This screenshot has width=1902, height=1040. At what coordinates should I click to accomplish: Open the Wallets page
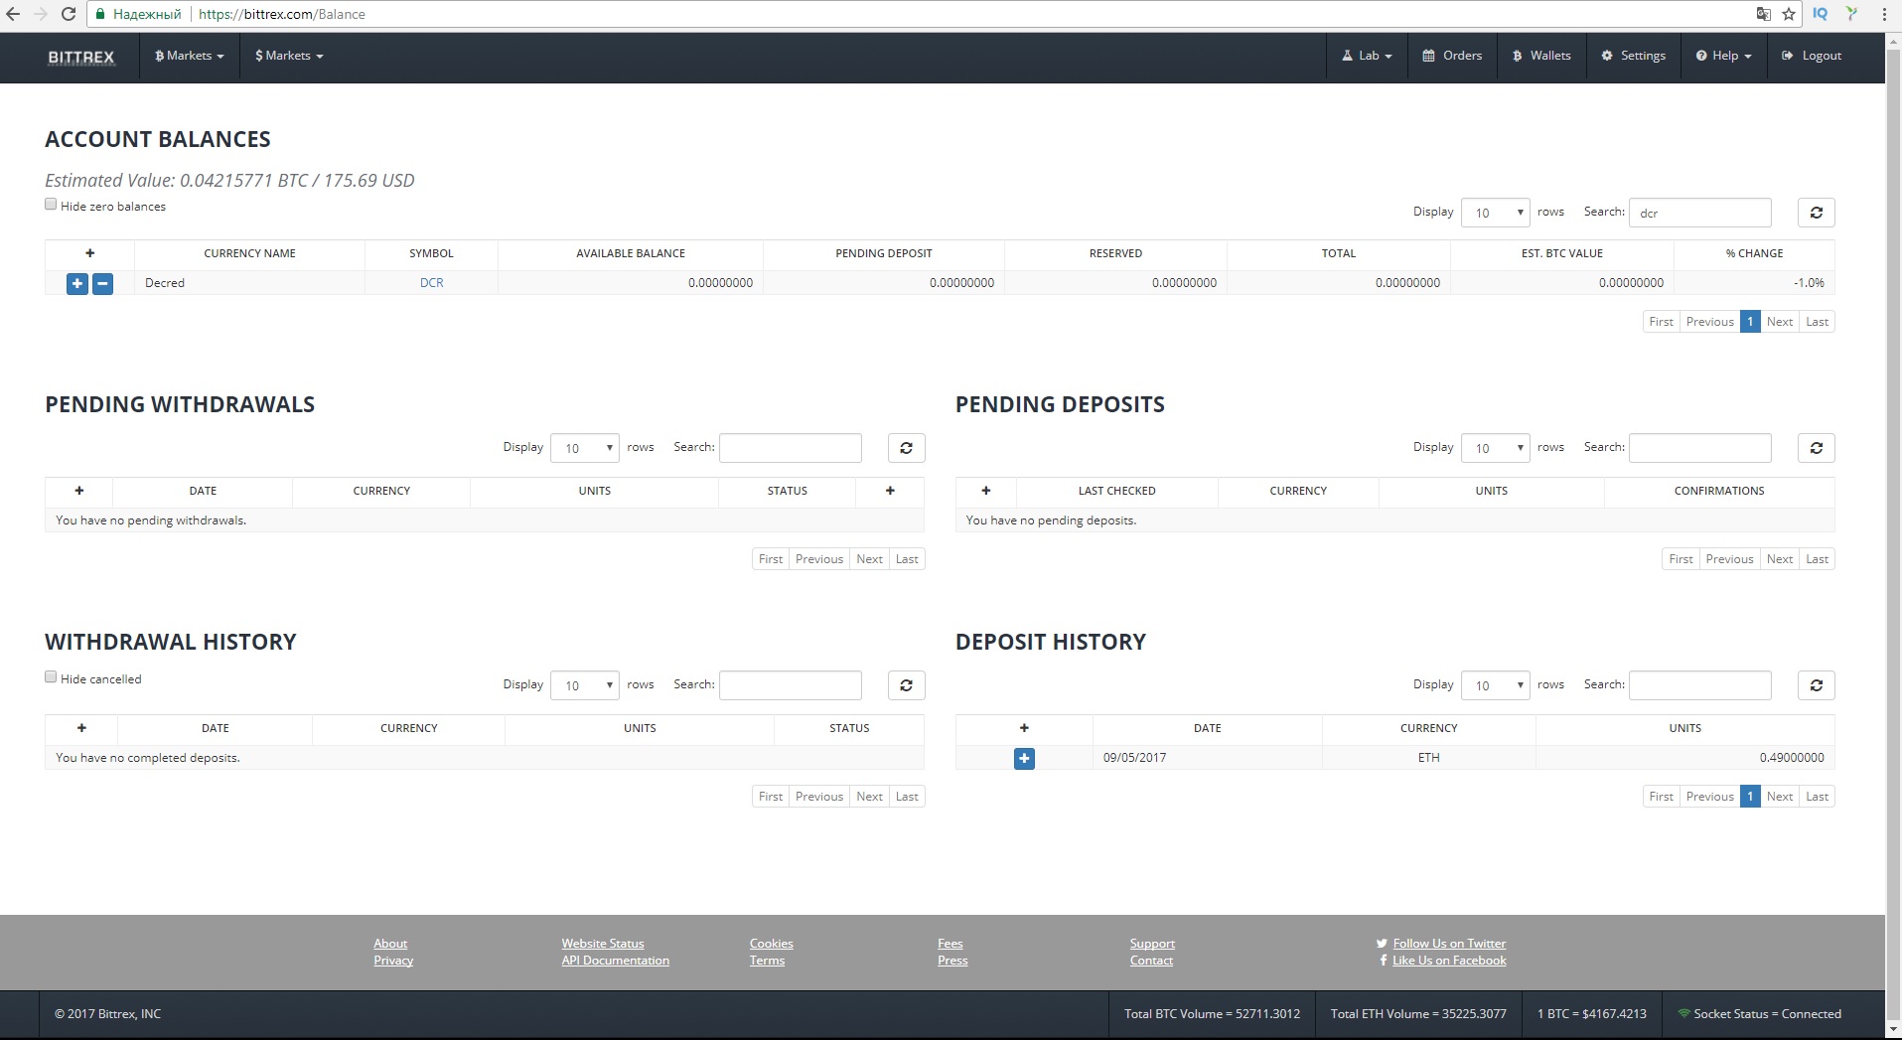(1541, 56)
